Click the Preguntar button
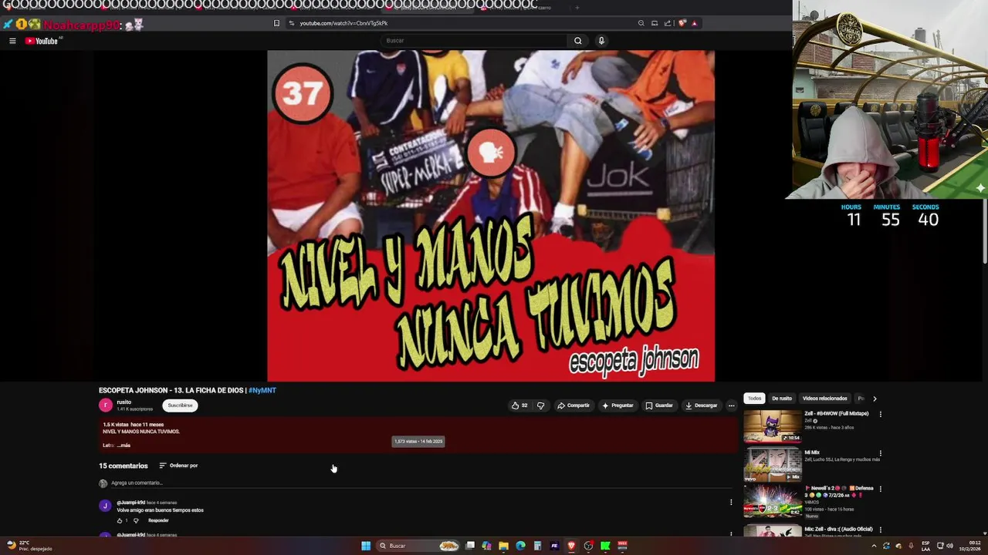Screen dimensions: 988x555 [617, 405]
